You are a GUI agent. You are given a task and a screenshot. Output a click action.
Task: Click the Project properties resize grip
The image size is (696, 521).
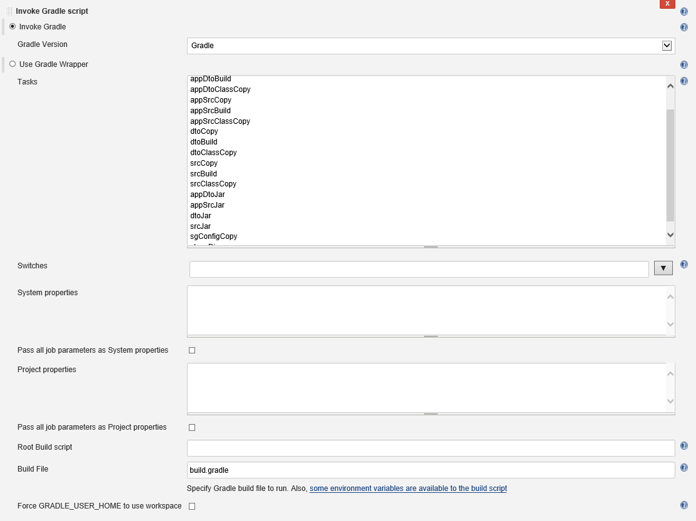tap(431, 413)
